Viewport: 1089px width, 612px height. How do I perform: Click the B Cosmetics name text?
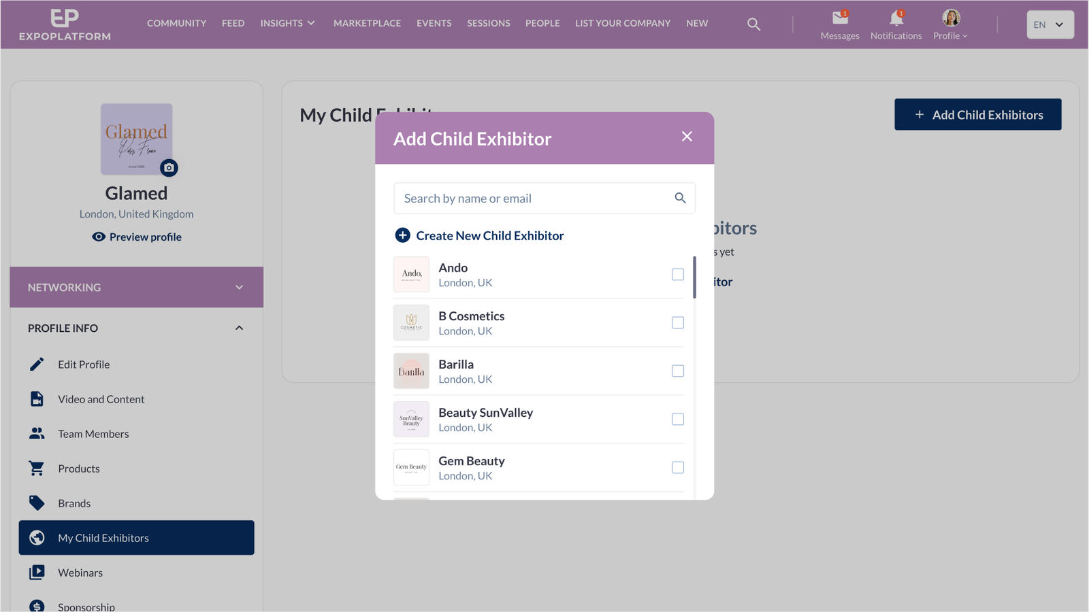coord(471,316)
